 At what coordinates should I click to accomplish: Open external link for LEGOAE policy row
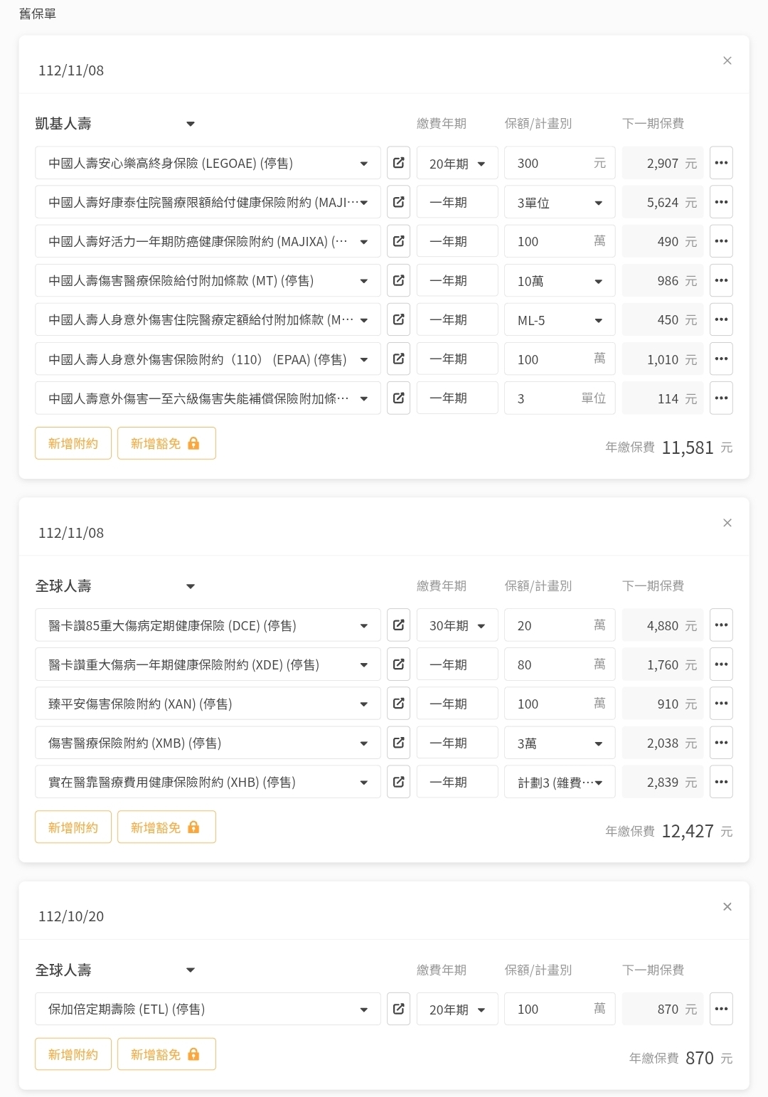(398, 163)
